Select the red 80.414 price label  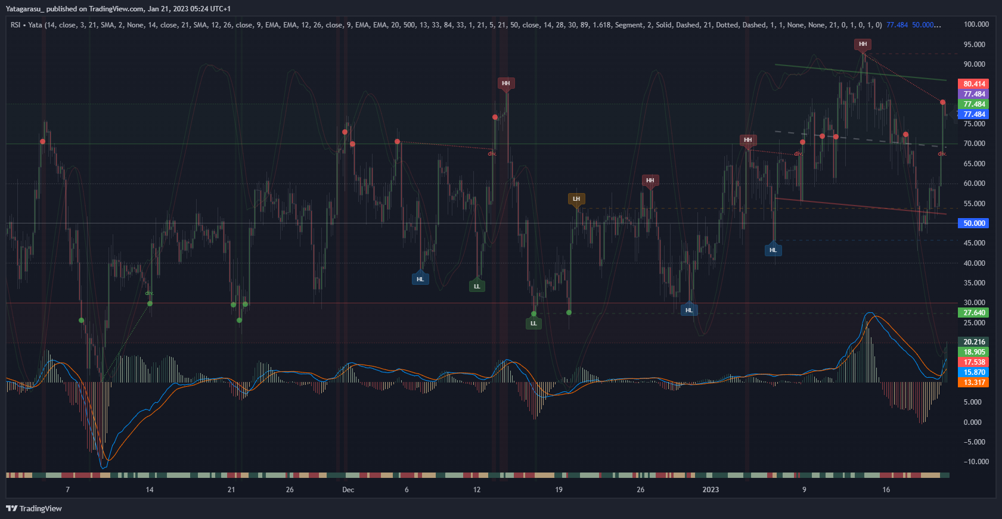(x=974, y=84)
